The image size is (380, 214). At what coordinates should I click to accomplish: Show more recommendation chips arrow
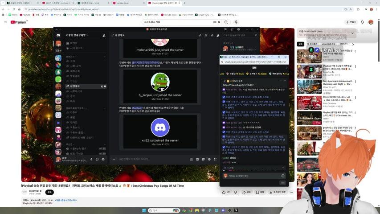(x=353, y=44)
